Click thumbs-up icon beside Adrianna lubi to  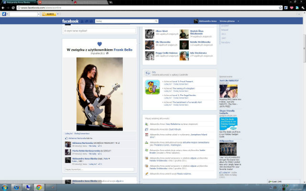point(66,138)
